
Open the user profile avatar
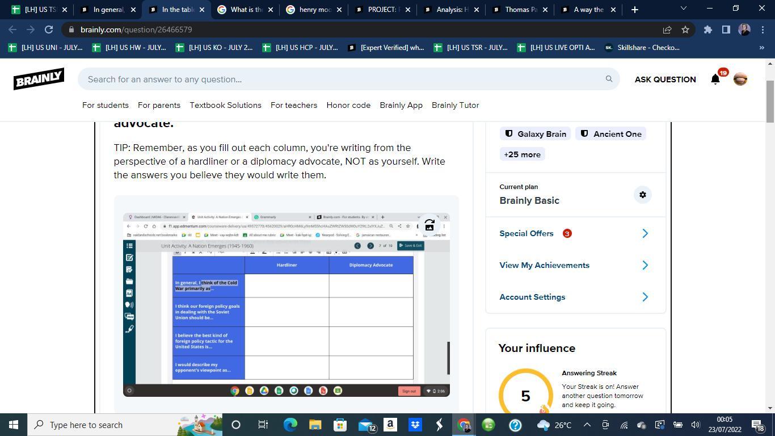(x=740, y=79)
